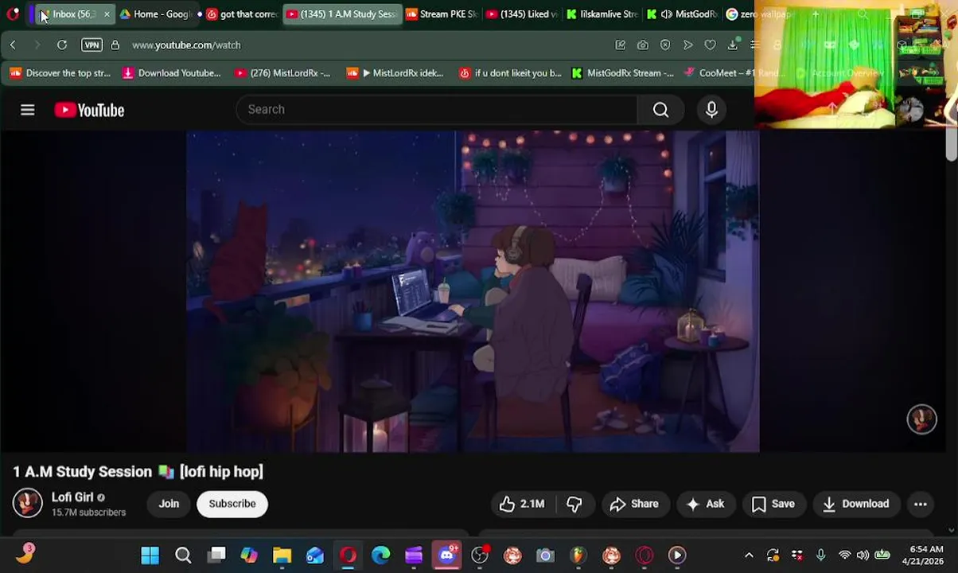This screenshot has height=573, width=958.
Task: Toggle the microphone tray icon
Action: [x=820, y=555]
